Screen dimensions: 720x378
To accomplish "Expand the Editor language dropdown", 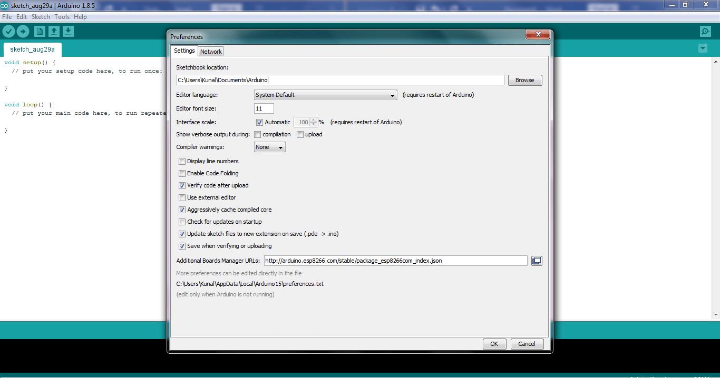I will [x=325, y=95].
